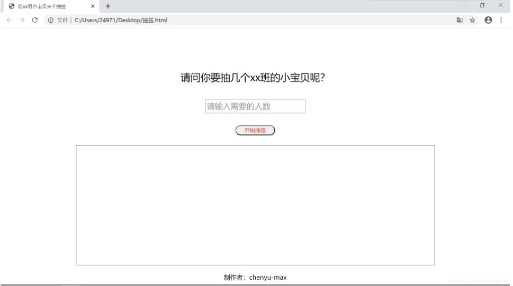Image resolution: width=513 pixels, height=286 pixels.
Task: Close the 抽签 browser tab
Action: 93,6
